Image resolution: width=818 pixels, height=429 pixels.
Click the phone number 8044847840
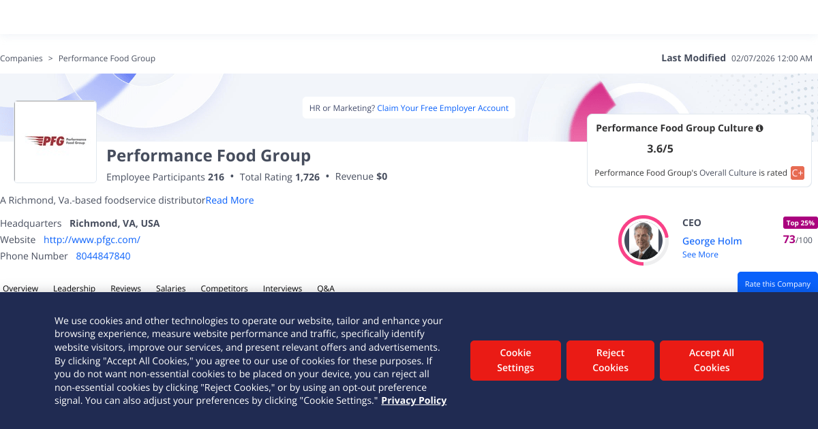click(103, 256)
